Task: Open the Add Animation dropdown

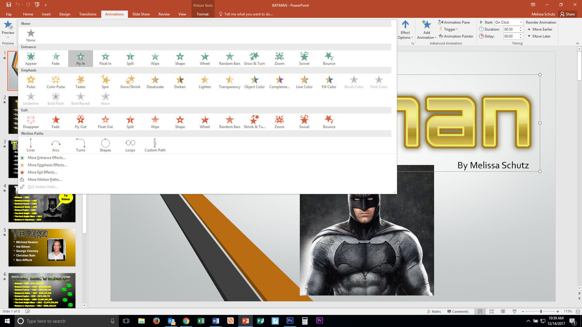Action: [427, 30]
